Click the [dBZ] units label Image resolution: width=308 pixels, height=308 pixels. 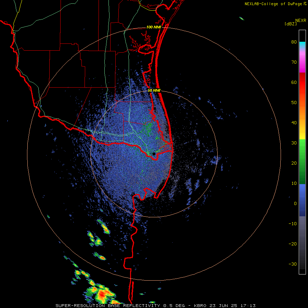[x=291, y=24]
